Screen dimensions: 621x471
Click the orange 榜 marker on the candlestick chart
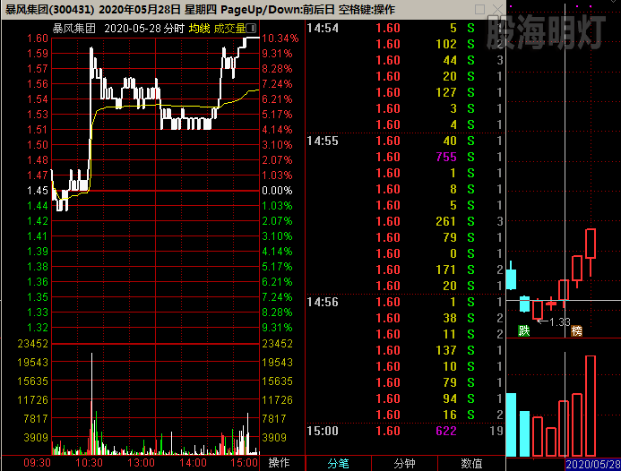(x=576, y=330)
